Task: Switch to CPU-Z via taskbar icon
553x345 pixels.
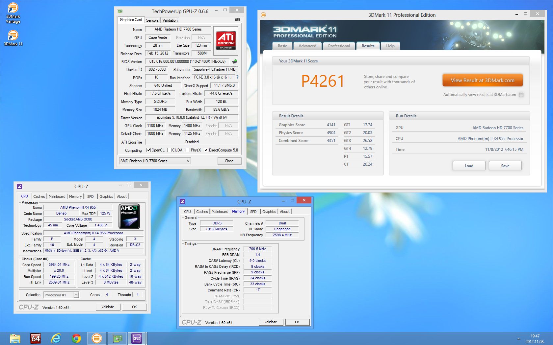Action: coord(137,338)
